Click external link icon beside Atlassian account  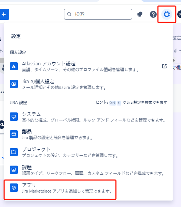pos(164,66)
